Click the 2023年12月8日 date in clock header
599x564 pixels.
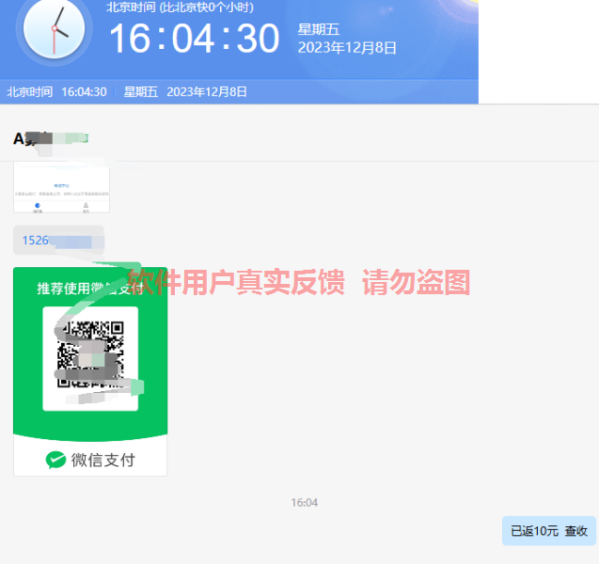[x=347, y=48]
